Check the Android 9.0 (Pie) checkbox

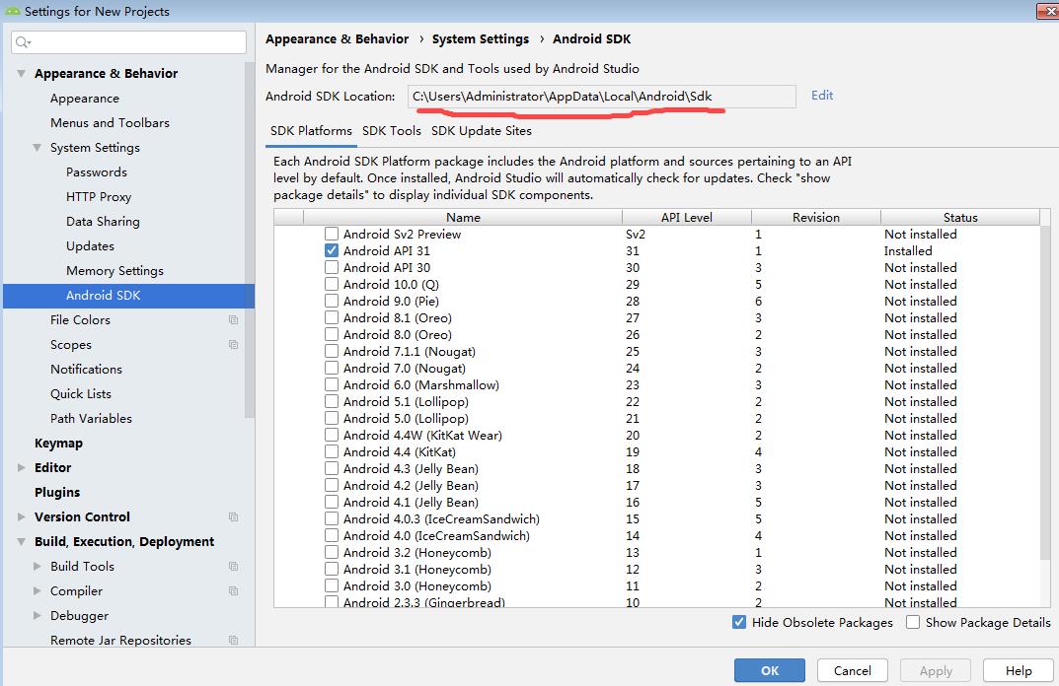pyautogui.click(x=331, y=301)
